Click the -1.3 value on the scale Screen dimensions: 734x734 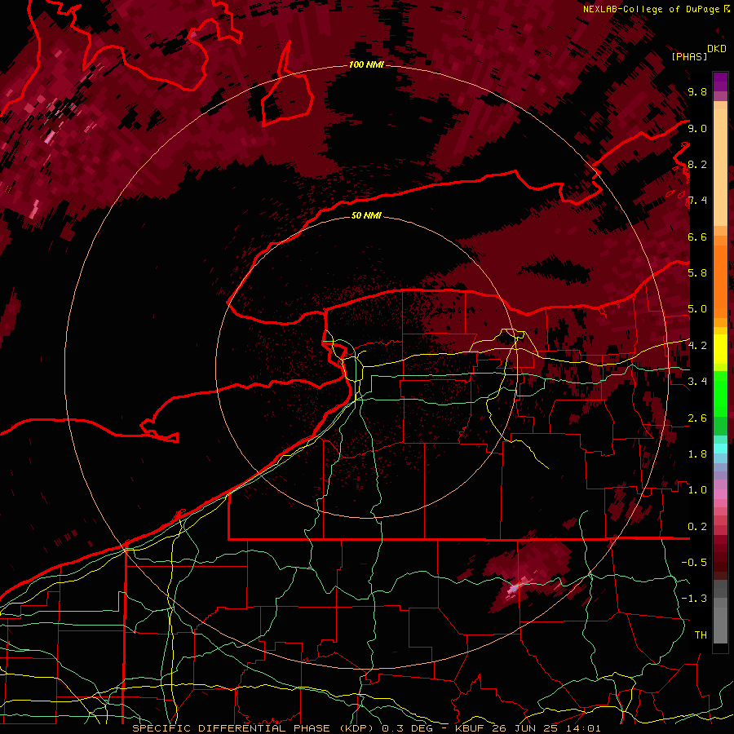click(x=694, y=599)
